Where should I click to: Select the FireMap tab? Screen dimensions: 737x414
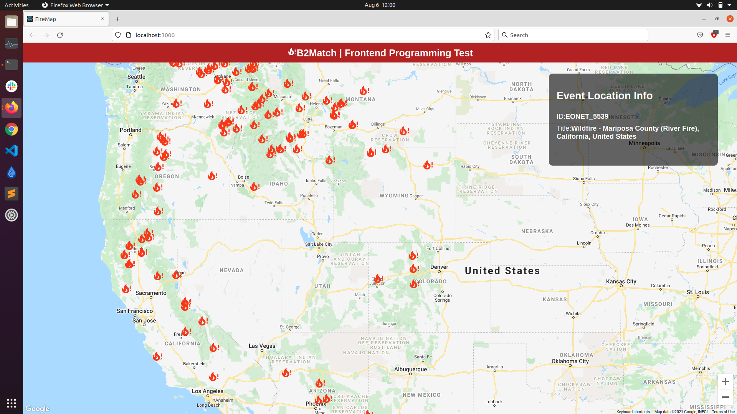point(66,19)
